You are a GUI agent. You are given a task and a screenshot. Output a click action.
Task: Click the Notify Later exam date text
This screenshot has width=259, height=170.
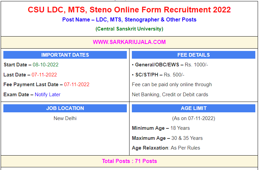(x=48, y=95)
